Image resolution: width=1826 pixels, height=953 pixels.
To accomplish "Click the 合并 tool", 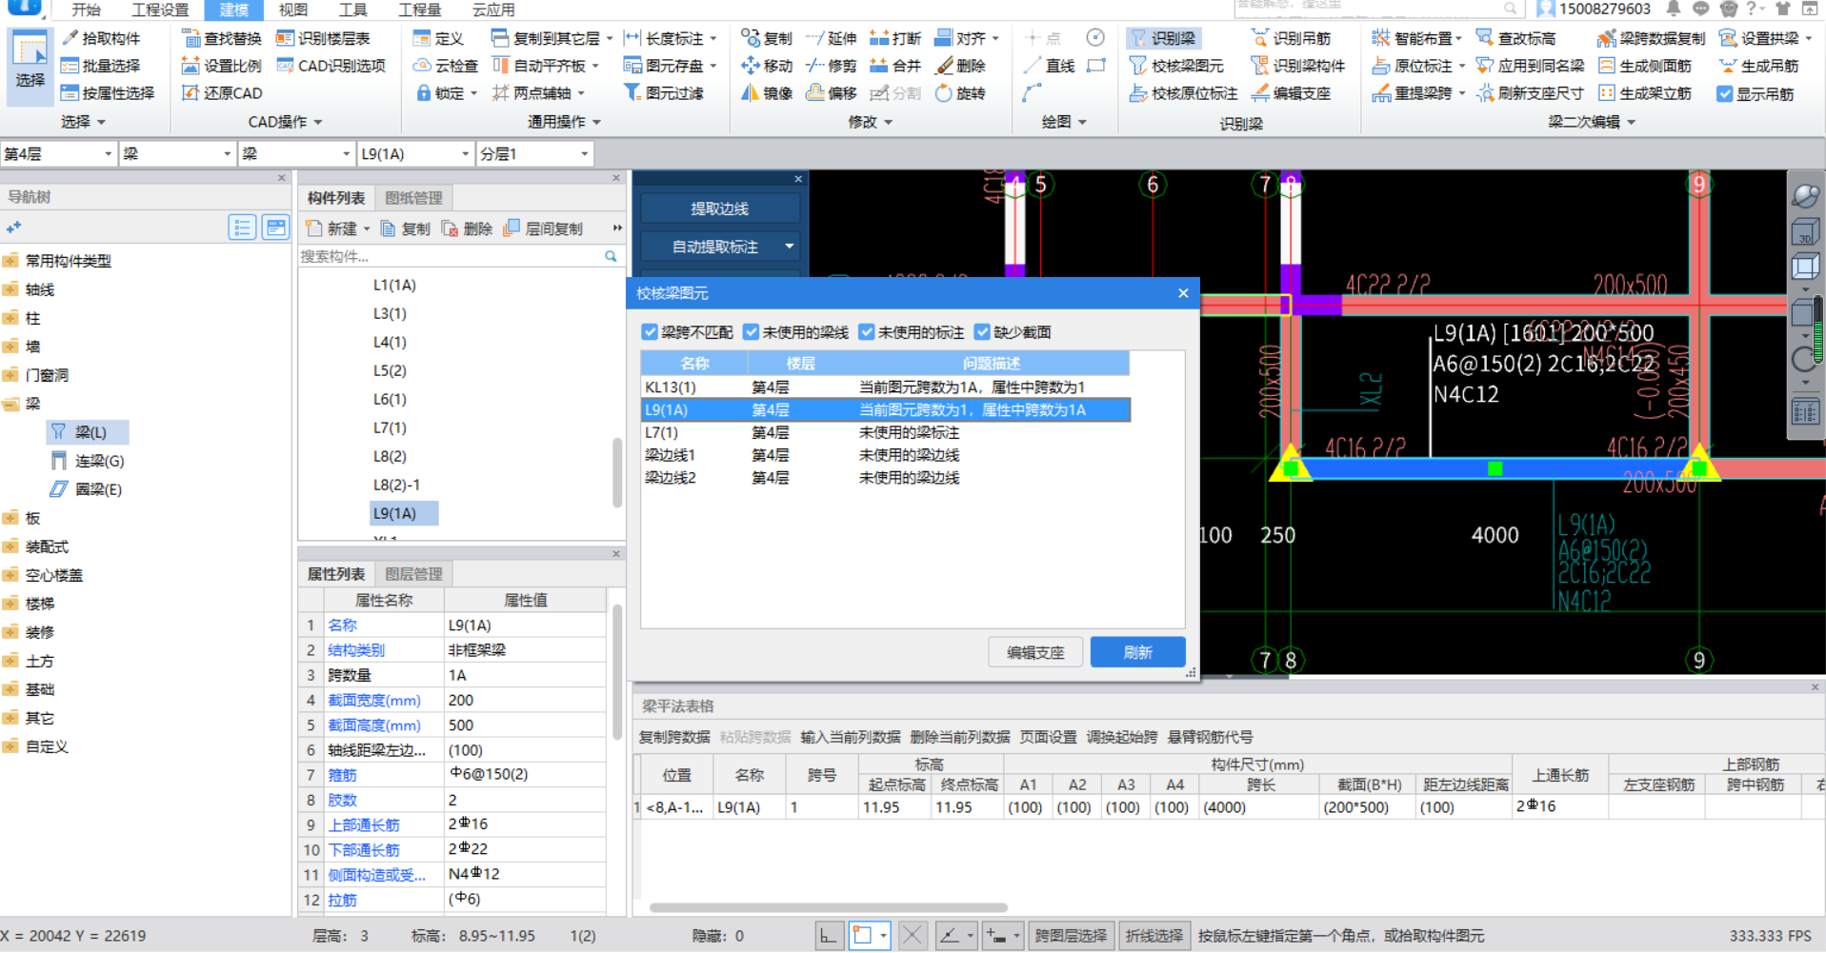I will [x=895, y=66].
